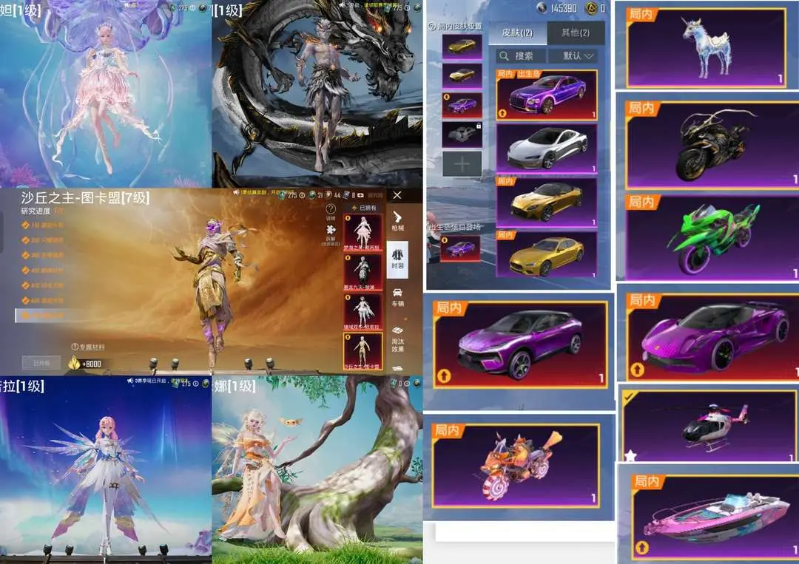799x564 pixels.
Task: Click the 专属材料 help icon
Action: click(75, 347)
